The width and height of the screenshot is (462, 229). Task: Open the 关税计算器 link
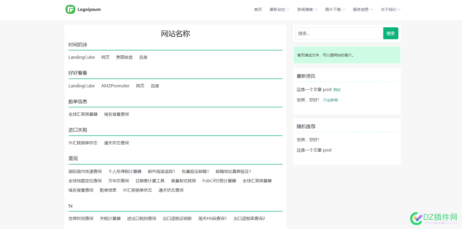[110, 218]
